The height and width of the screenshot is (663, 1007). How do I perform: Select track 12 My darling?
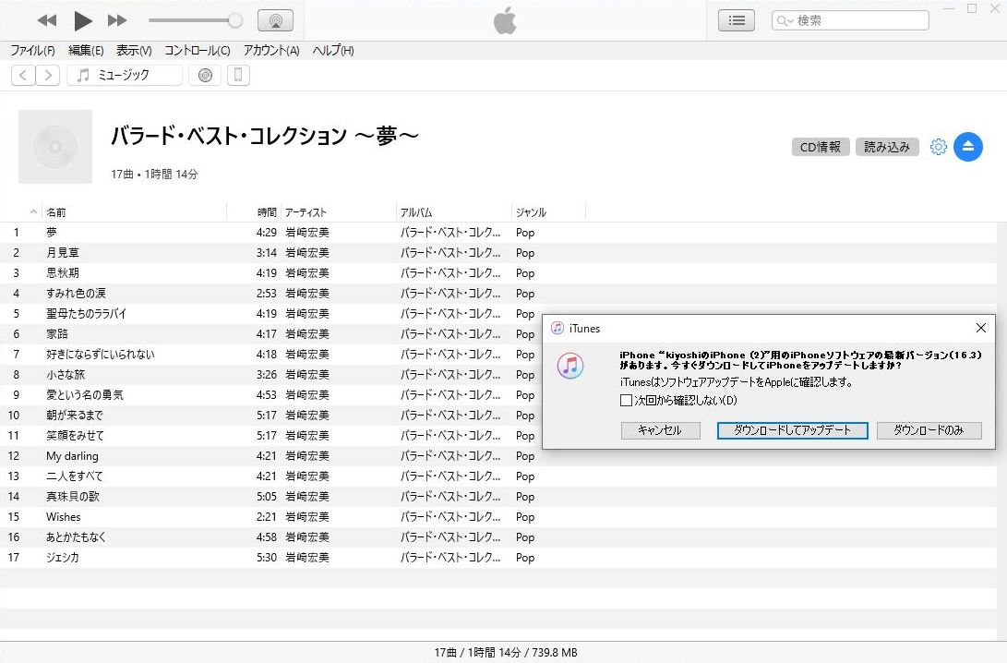pyautogui.click(x=498, y=456)
